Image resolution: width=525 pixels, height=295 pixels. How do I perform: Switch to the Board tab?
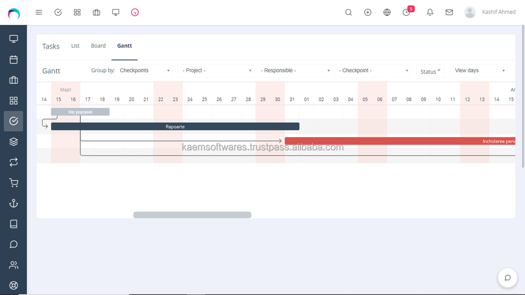pos(98,46)
